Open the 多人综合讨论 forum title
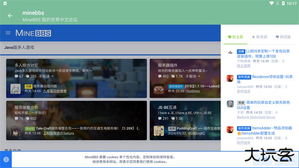 [26, 65]
